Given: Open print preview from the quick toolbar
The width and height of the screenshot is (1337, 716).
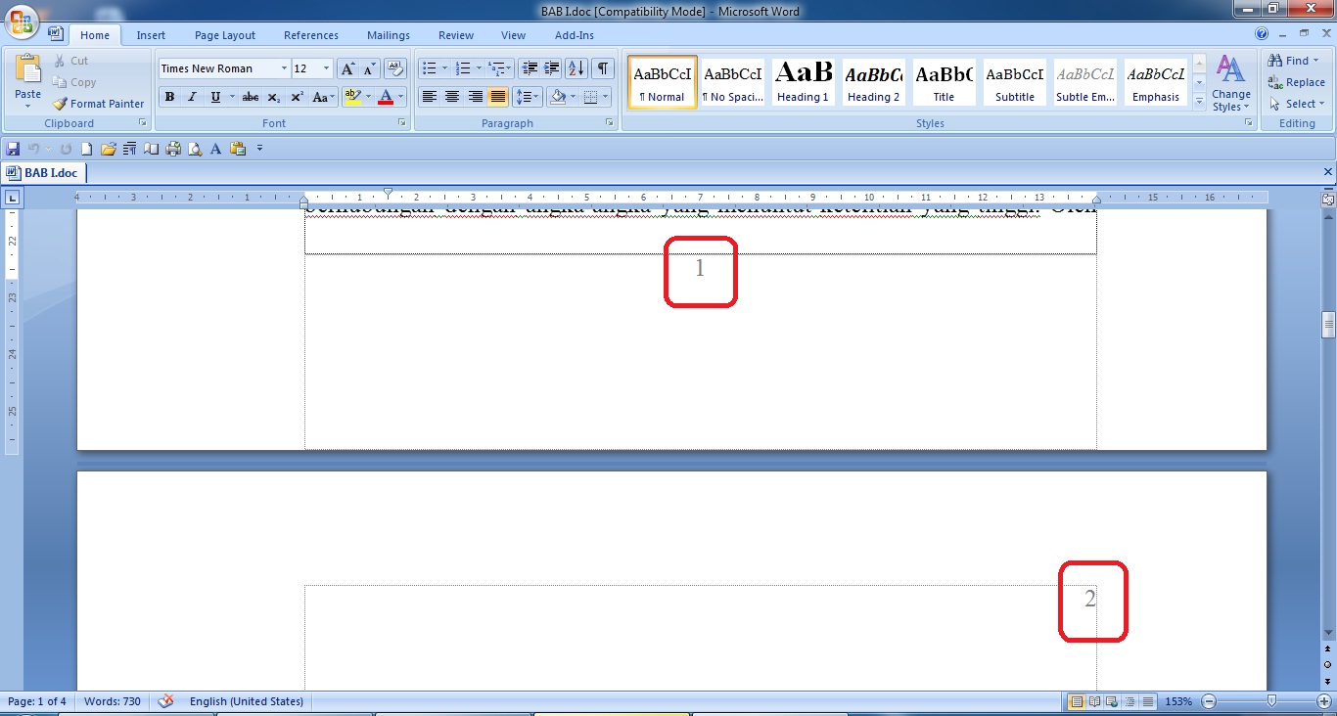Looking at the screenshot, I should [x=195, y=149].
